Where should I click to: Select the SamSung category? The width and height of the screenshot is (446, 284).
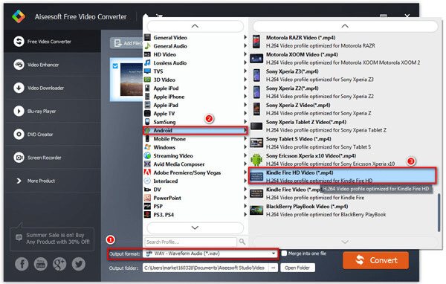pyautogui.click(x=195, y=122)
